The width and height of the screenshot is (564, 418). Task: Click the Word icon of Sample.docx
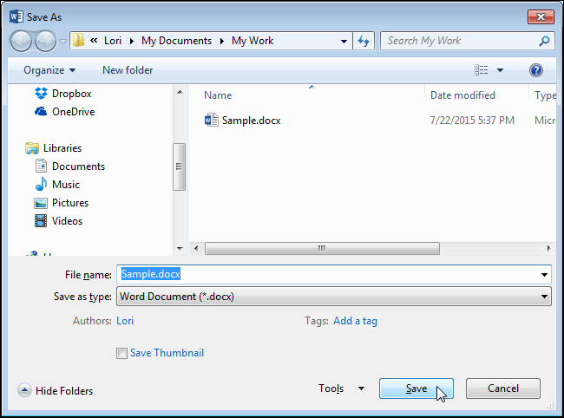(x=211, y=120)
